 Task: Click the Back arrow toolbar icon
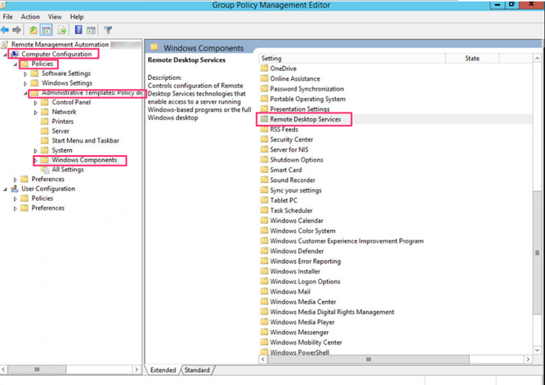[x=5, y=30]
